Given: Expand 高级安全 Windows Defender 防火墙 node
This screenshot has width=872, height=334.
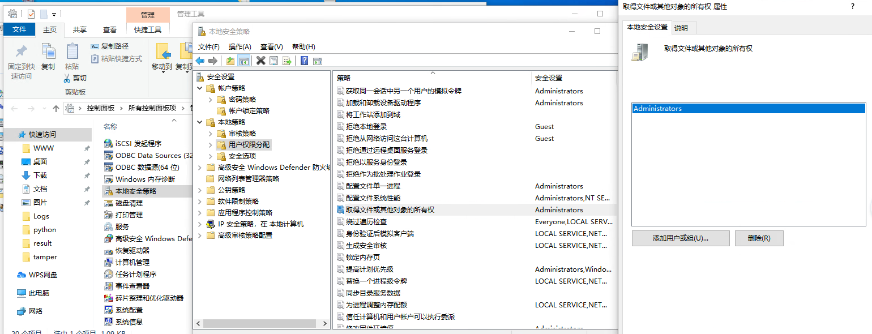Looking at the screenshot, I should tap(199, 167).
